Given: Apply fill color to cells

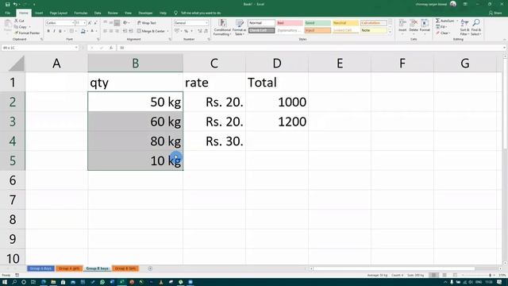Looking at the screenshot, I should tap(83, 31).
